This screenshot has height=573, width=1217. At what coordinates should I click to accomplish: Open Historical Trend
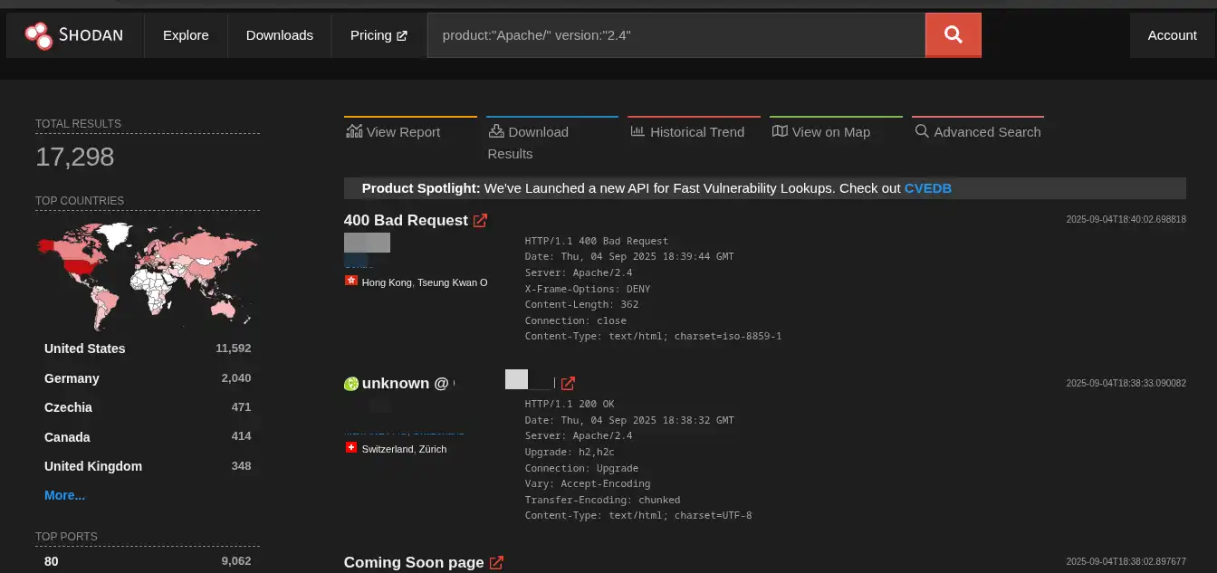pos(686,132)
